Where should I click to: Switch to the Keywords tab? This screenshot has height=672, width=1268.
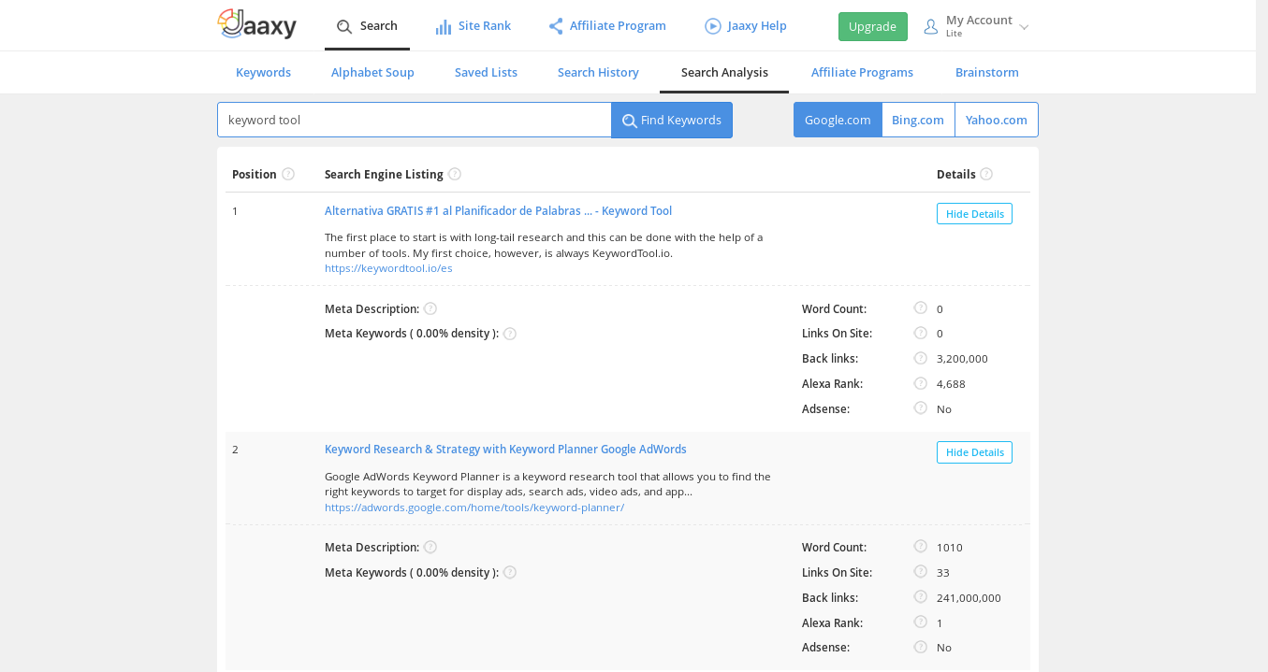click(263, 72)
